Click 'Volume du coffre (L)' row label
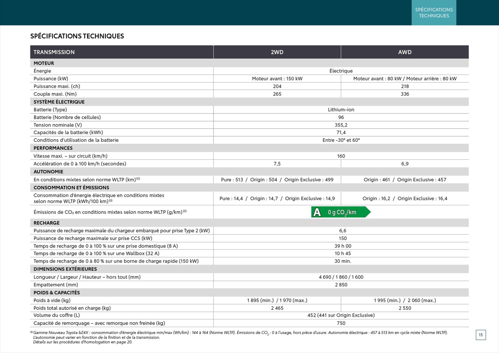Viewport: 499px width, 353px height. 57,315
